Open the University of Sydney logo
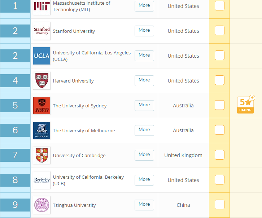Viewport: 262px width, 218px height. coord(42,106)
